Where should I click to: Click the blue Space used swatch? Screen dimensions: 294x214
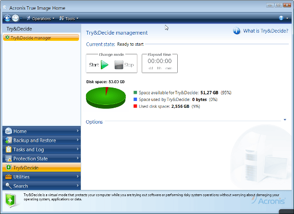click(x=135, y=99)
